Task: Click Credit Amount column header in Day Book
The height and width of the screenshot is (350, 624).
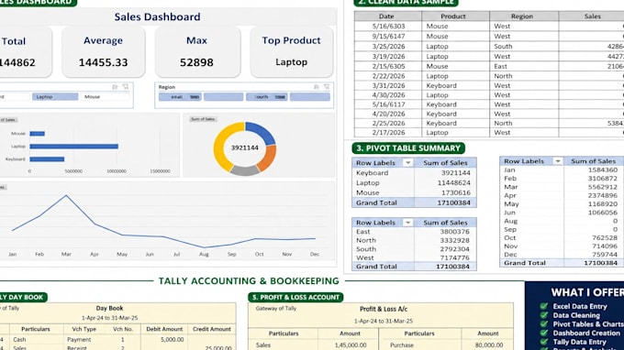Action: coord(212,329)
